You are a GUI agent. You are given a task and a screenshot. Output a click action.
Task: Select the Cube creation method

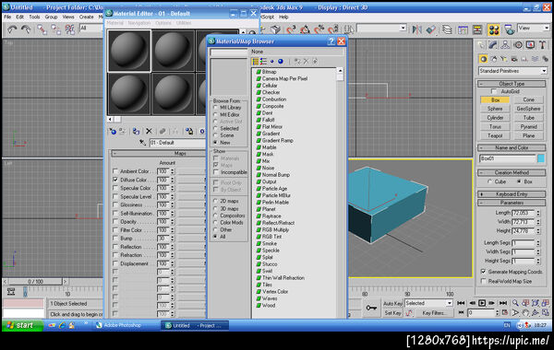click(x=489, y=181)
